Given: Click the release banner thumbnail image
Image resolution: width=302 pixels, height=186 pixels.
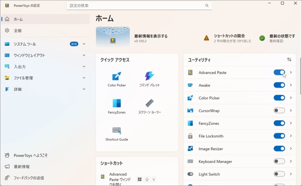Looking at the screenshot, I should tap(113, 36).
